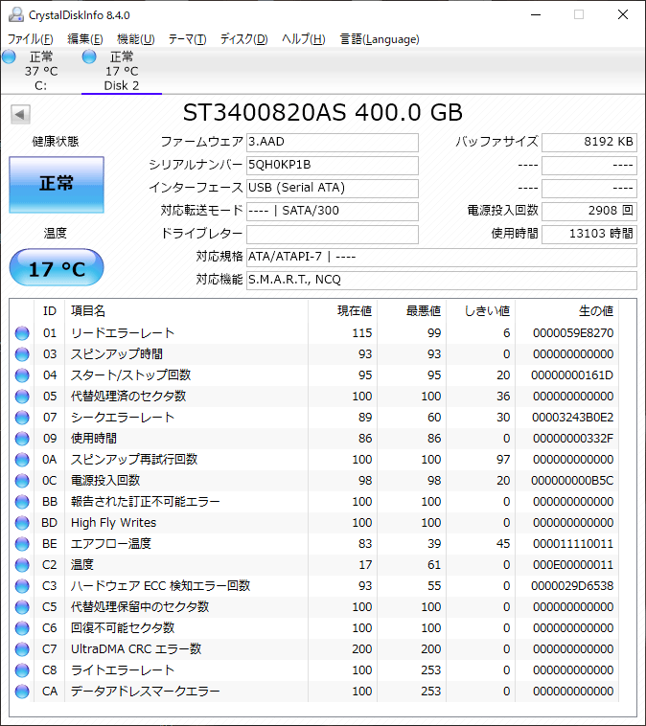Click the firmware field 3.AAD
Image resolution: width=646 pixels, height=726 pixels.
(x=333, y=142)
